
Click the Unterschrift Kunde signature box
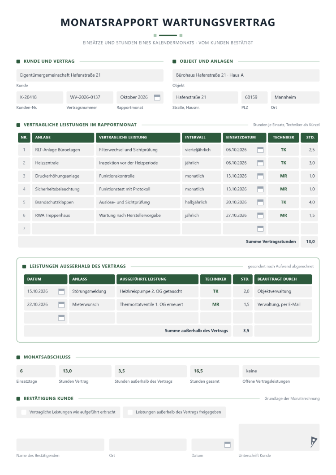pyautogui.click(x=279, y=437)
